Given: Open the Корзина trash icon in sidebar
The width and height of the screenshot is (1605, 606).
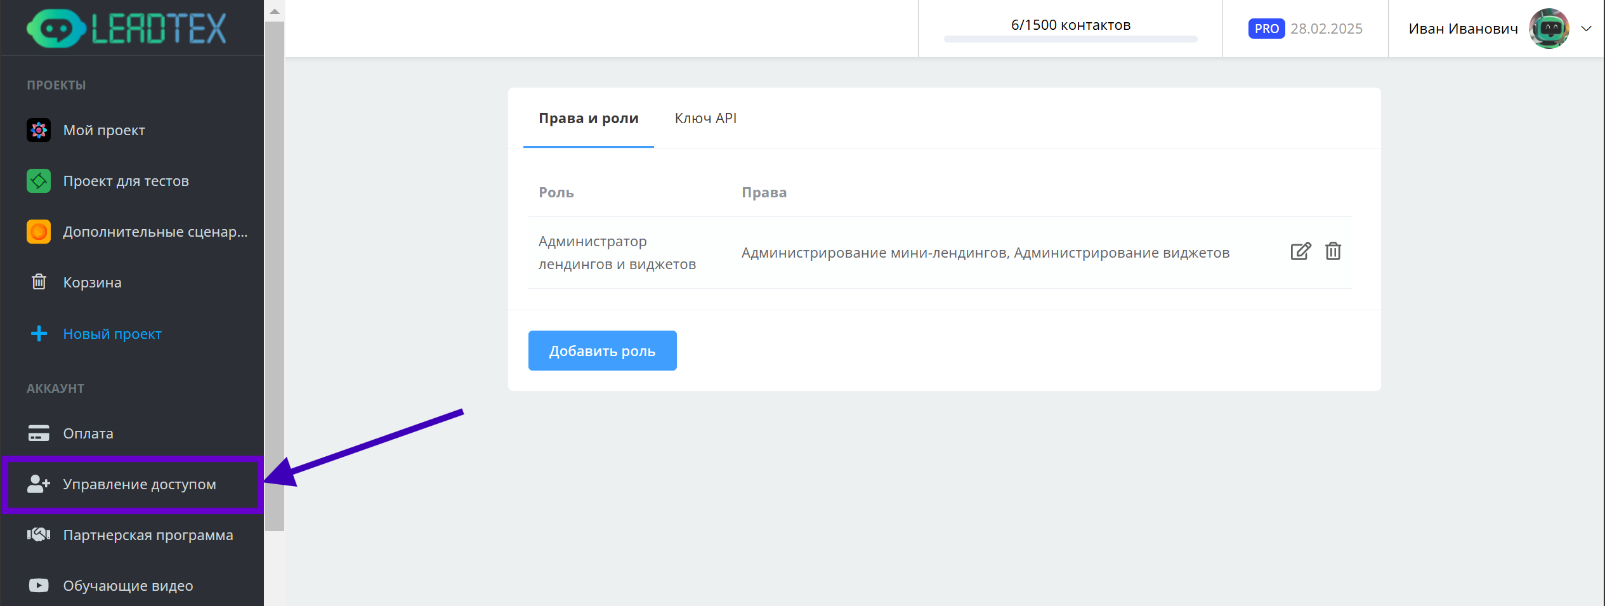Looking at the screenshot, I should (39, 282).
